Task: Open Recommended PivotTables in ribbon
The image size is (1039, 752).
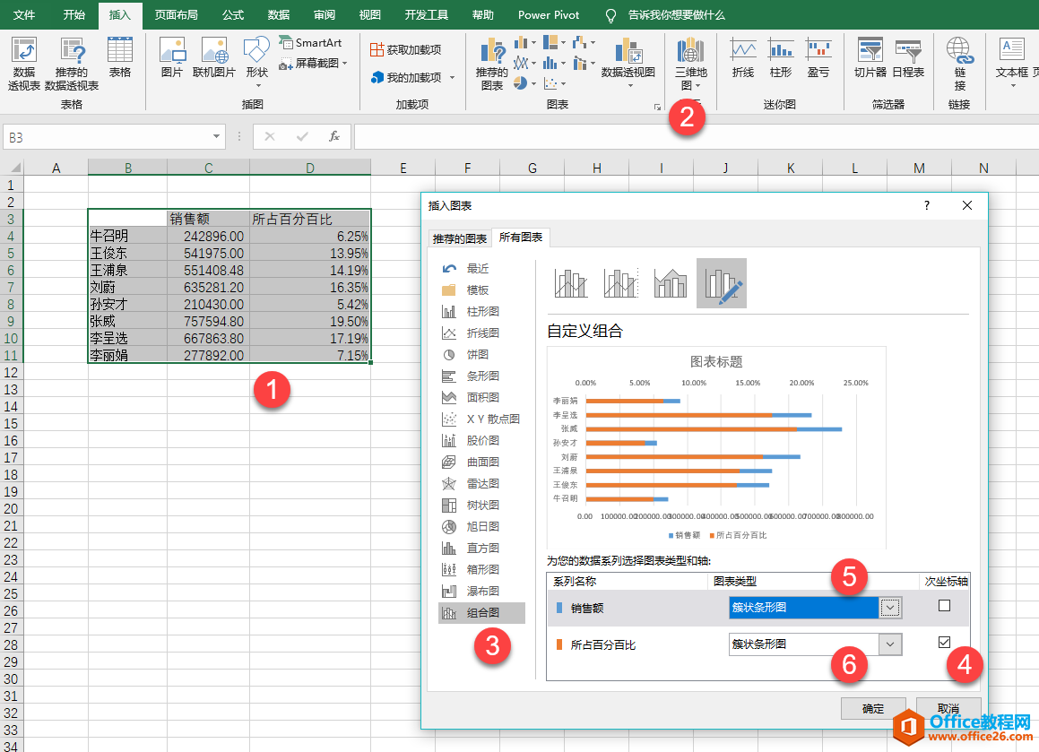Action: pos(72,64)
